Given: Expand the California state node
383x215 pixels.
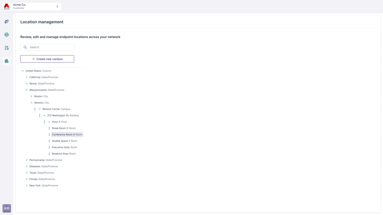Looking at the screenshot, I should [x=27, y=77].
